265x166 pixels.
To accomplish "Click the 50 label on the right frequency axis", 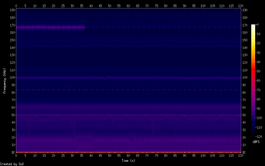I will click(x=244, y=115).
